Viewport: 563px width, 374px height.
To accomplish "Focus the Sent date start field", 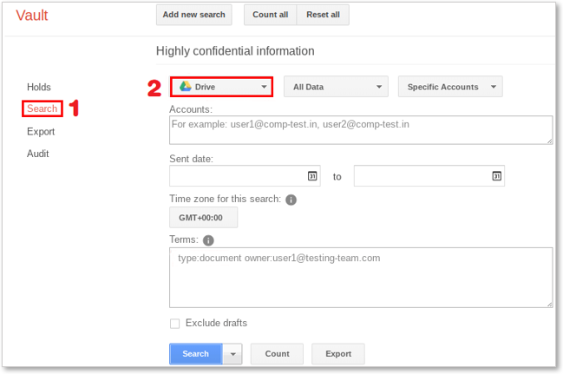I will [x=245, y=175].
